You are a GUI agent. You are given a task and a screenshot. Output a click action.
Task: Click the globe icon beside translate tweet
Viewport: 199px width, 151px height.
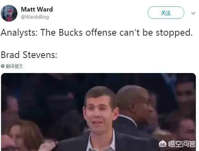pyautogui.click(x=3, y=66)
